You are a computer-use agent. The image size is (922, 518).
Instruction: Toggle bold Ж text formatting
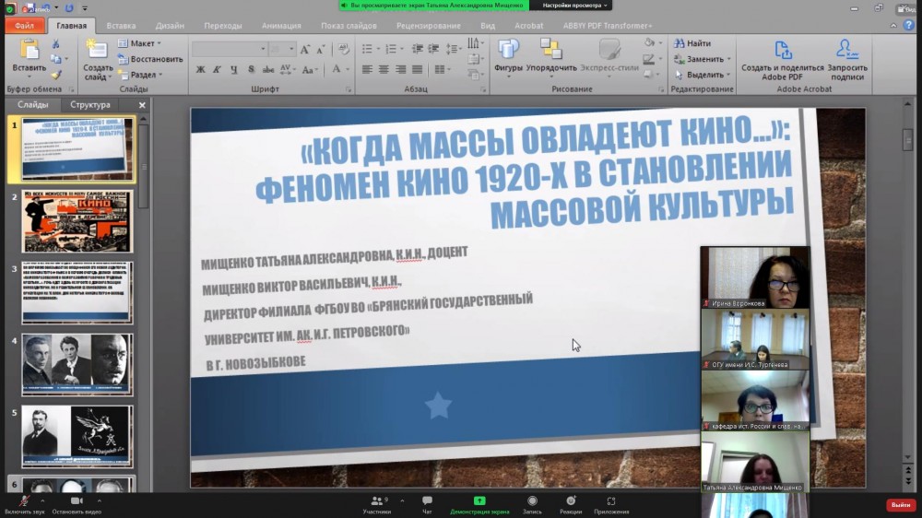201,69
